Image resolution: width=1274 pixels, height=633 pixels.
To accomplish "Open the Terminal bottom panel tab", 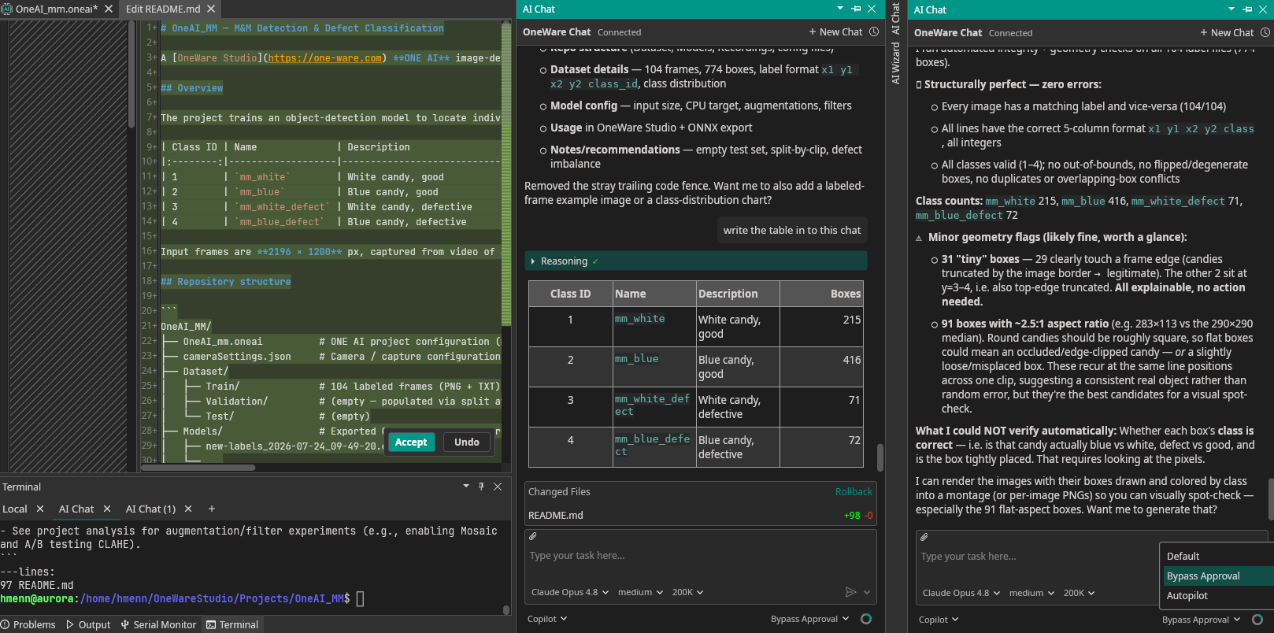I will click(x=232, y=624).
